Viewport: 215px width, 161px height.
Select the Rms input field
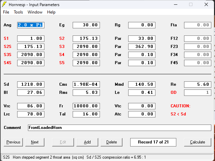point(86,92)
